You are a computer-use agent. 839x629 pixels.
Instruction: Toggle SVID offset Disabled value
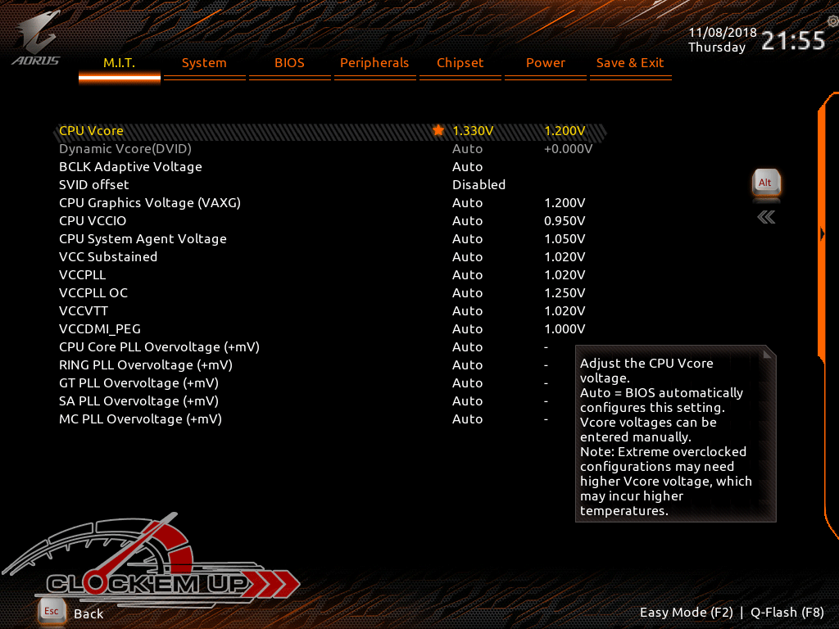click(478, 185)
